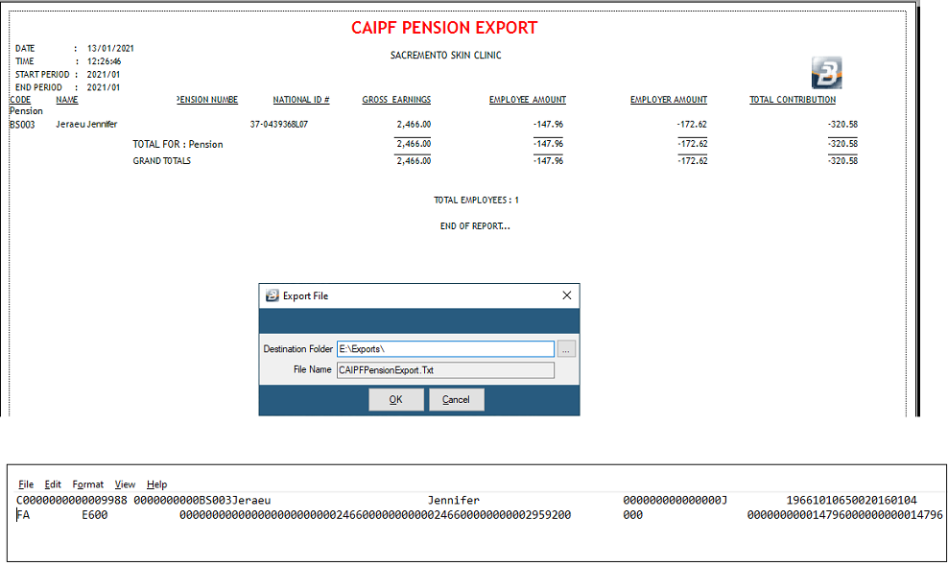
Task: Click national ID 37-0439368L07
Action: pyautogui.click(x=278, y=124)
